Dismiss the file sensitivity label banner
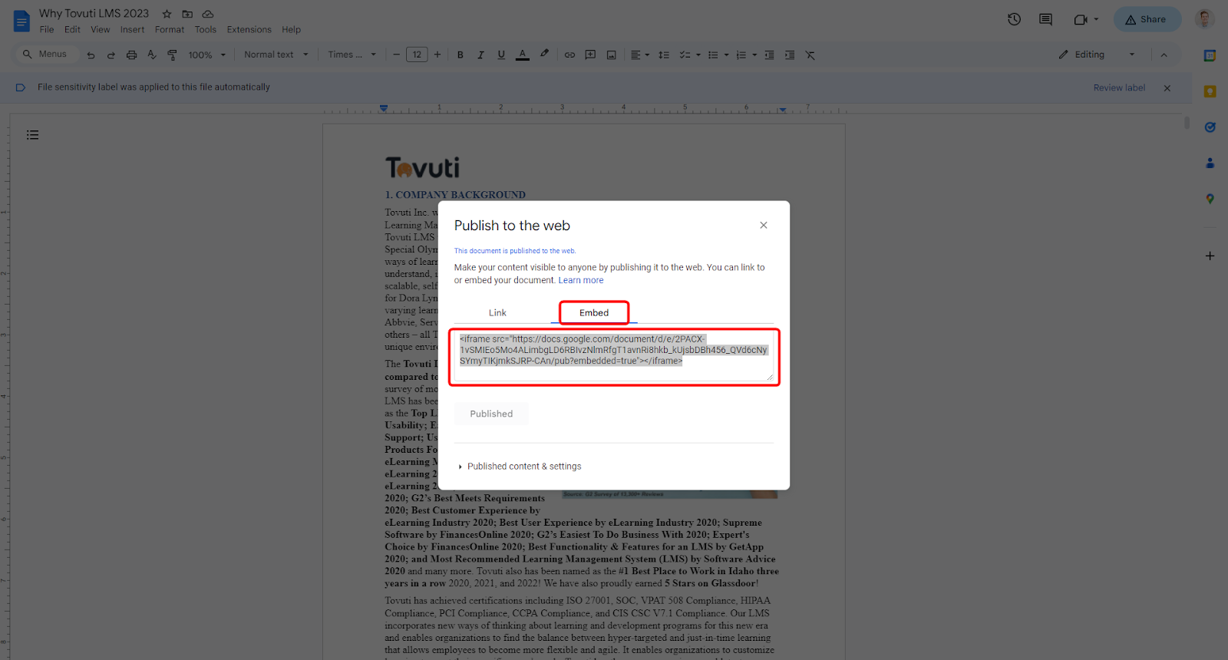1228x660 pixels. coord(1167,88)
